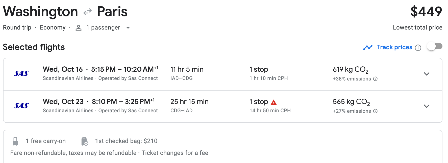Click the red layover warning triangle icon
This screenshot has width=448, height=163.
click(274, 102)
